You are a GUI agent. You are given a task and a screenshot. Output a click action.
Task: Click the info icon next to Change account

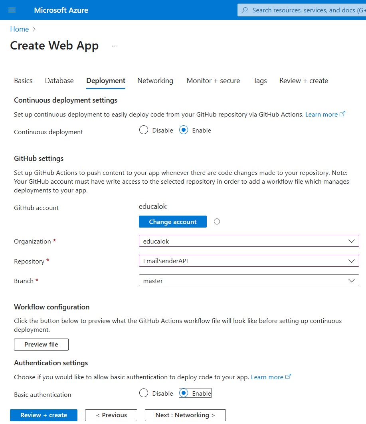(x=217, y=222)
